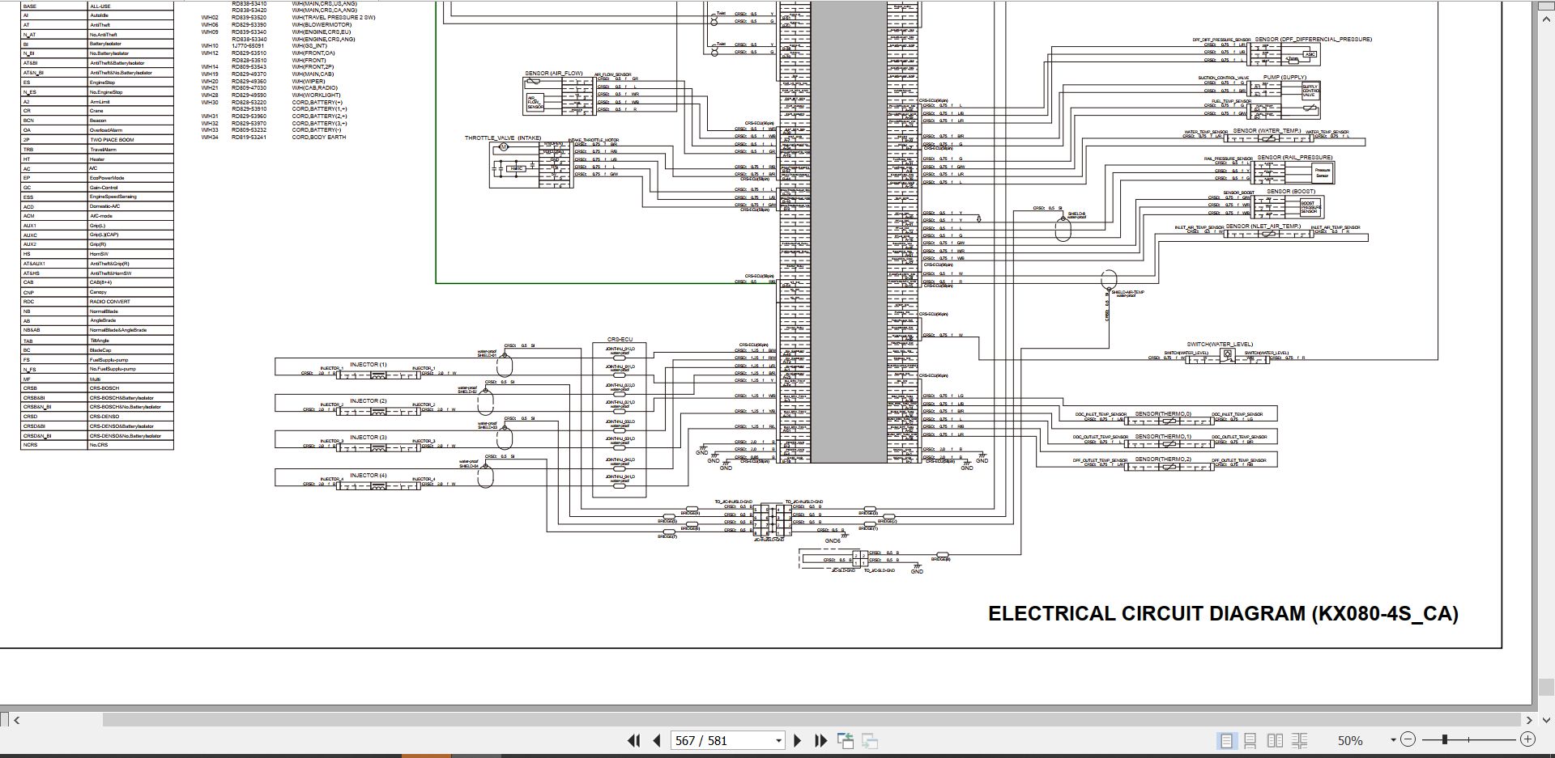The image size is (1555, 758).
Task: Open the zoom percentage dropdown
Action: [1393, 740]
